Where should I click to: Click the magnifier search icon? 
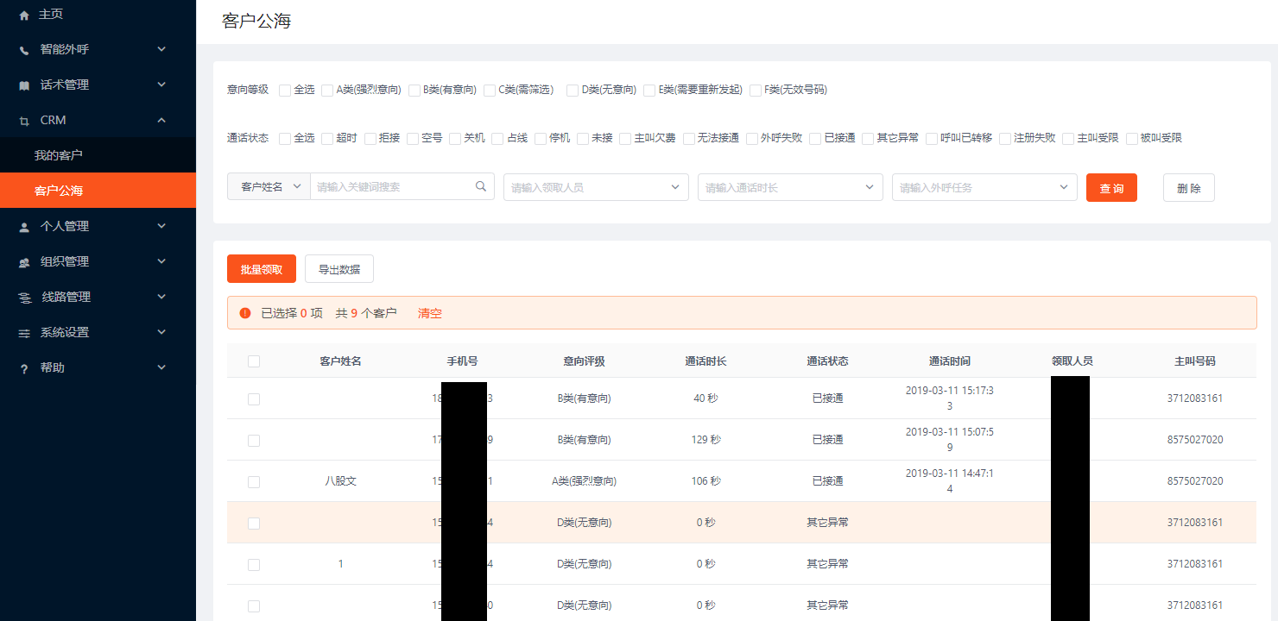(481, 187)
